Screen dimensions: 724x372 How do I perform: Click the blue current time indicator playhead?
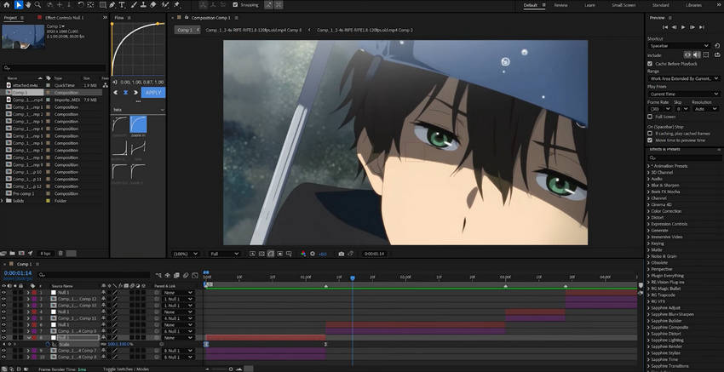353,278
